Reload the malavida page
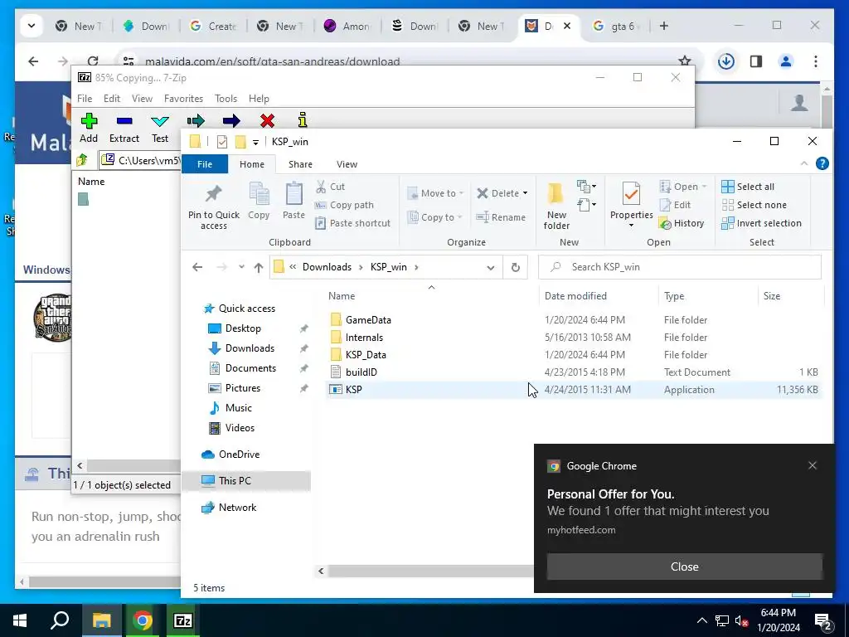The height and width of the screenshot is (637, 849). [x=93, y=61]
